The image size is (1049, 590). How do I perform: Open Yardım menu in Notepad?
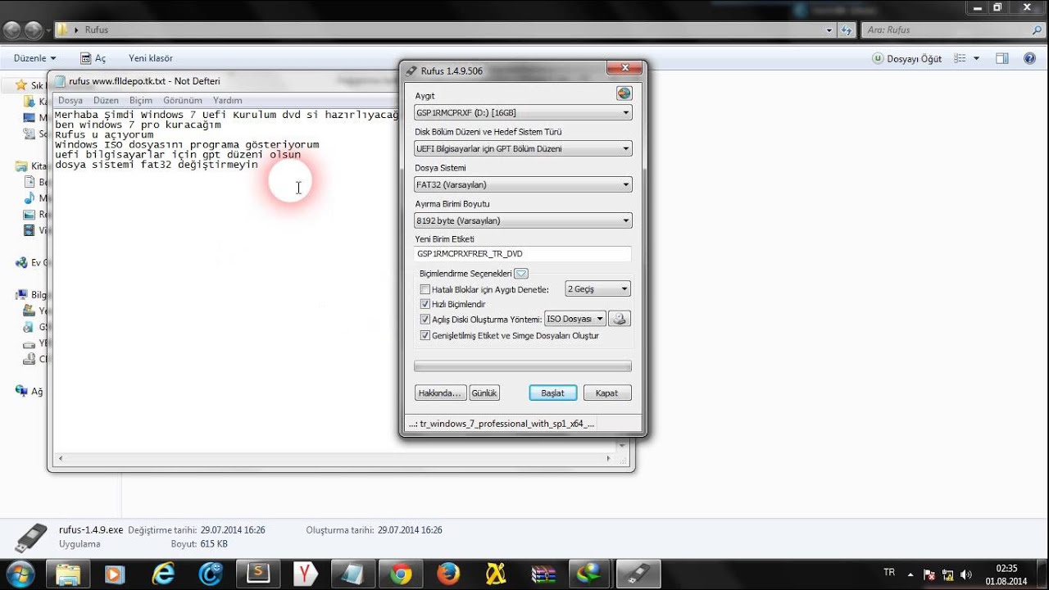pos(227,100)
